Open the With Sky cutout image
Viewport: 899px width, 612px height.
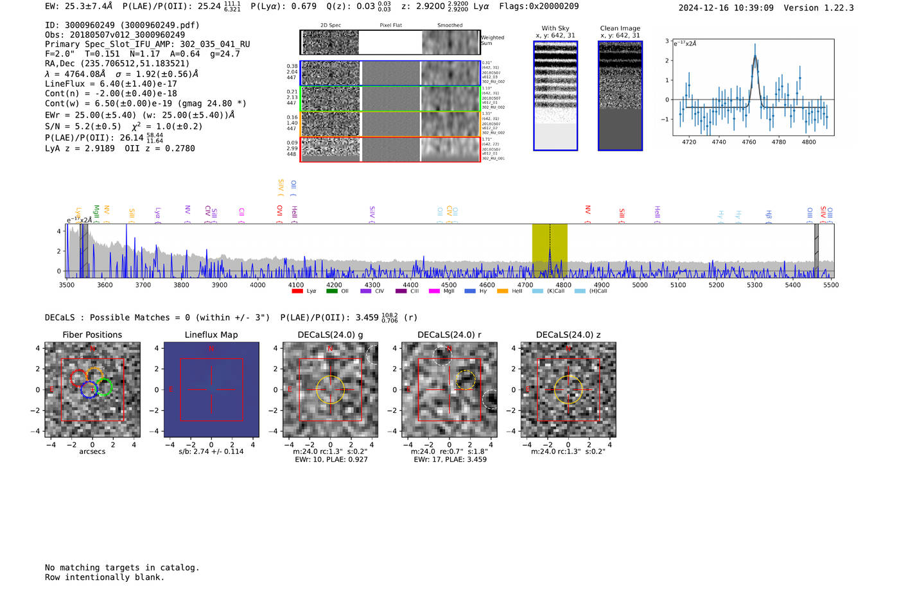tap(555, 96)
